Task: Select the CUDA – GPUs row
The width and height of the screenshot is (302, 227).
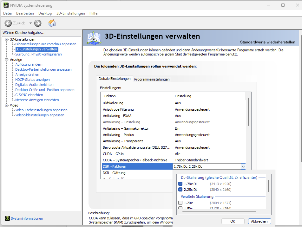Action: 174,154
